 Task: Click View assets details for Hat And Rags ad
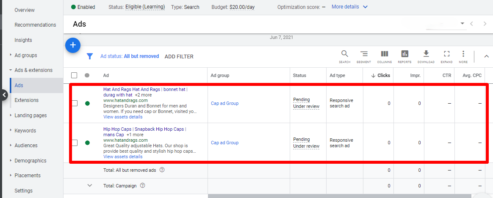pyautogui.click(x=123, y=117)
